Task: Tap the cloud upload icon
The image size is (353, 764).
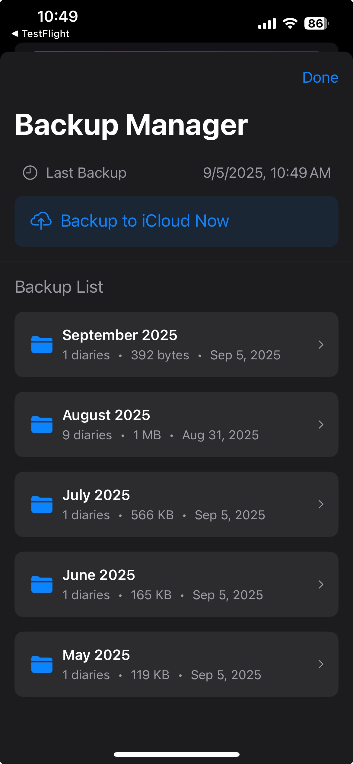Action: (41, 221)
